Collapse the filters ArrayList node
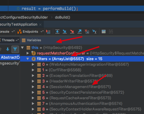 (x=28, y=59)
